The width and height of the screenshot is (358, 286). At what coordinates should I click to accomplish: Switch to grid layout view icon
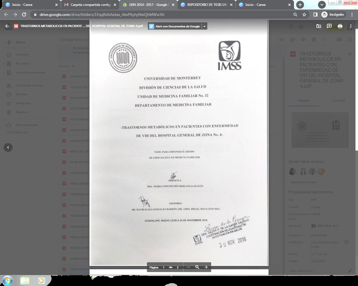click(339, 40)
